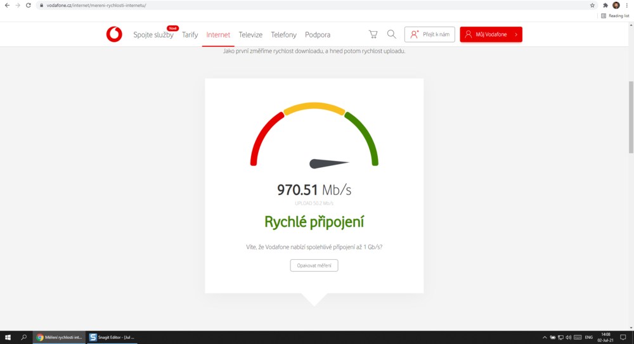Screen dimensions: 634x344
Task: Open the Reading list panel
Action: [615, 16]
